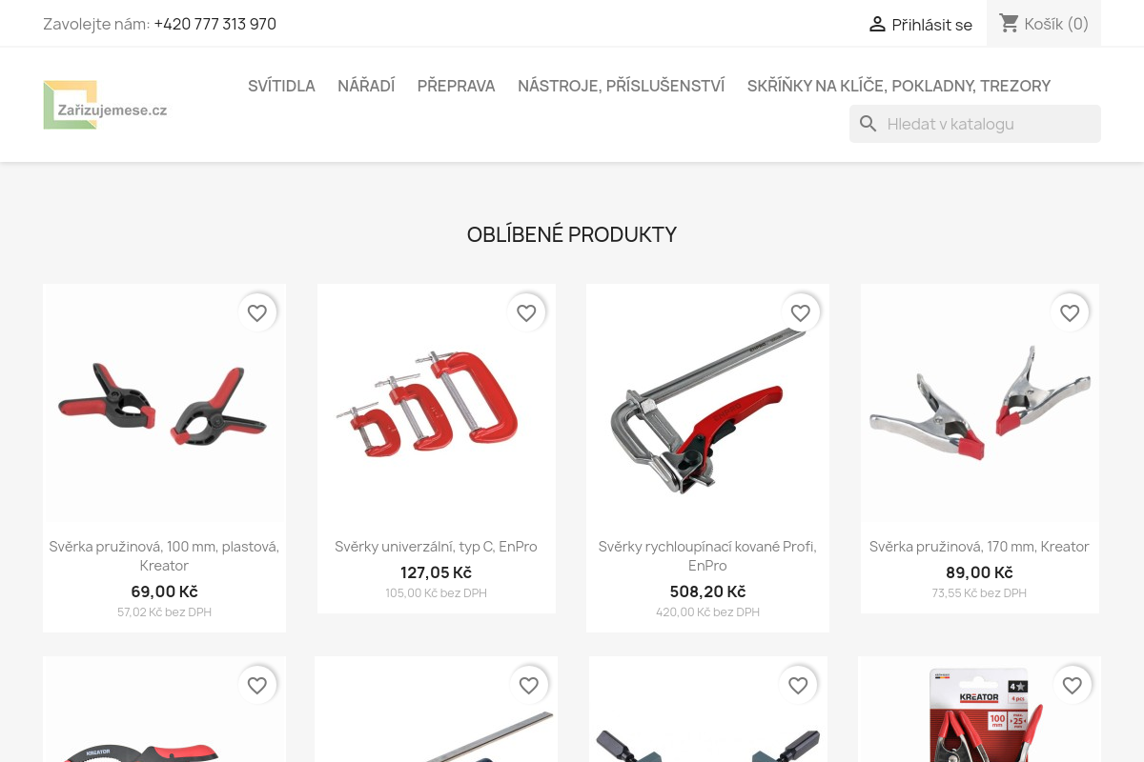Click the Přihlásit se link
1144x762 pixels.
pyautogui.click(x=932, y=25)
